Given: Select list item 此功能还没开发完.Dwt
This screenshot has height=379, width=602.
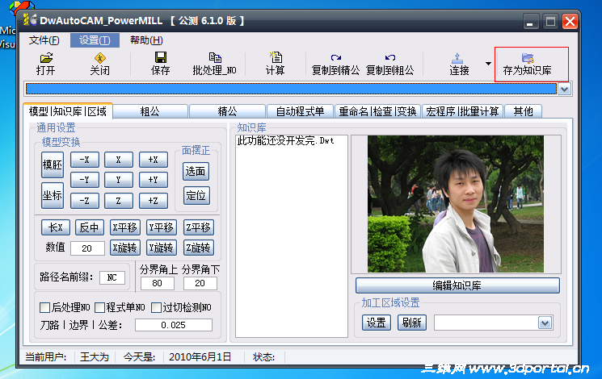Looking at the screenshot, I should [x=285, y=140].
